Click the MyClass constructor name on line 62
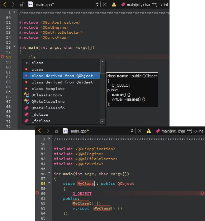This screenshot has height=221, width=205. [81, 203]
